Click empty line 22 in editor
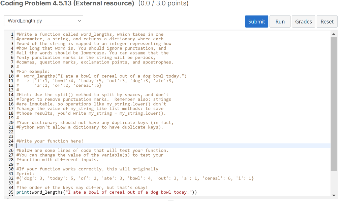This screenshot has height=201, width=345. tap(173, 132)
